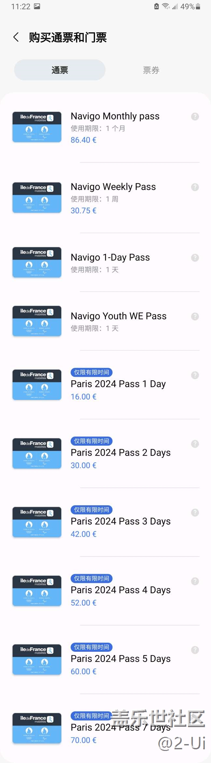The image size is (211, 763).
Task: Tap Navigo Youth WE Pass card thumbnail
Action: 37,321
